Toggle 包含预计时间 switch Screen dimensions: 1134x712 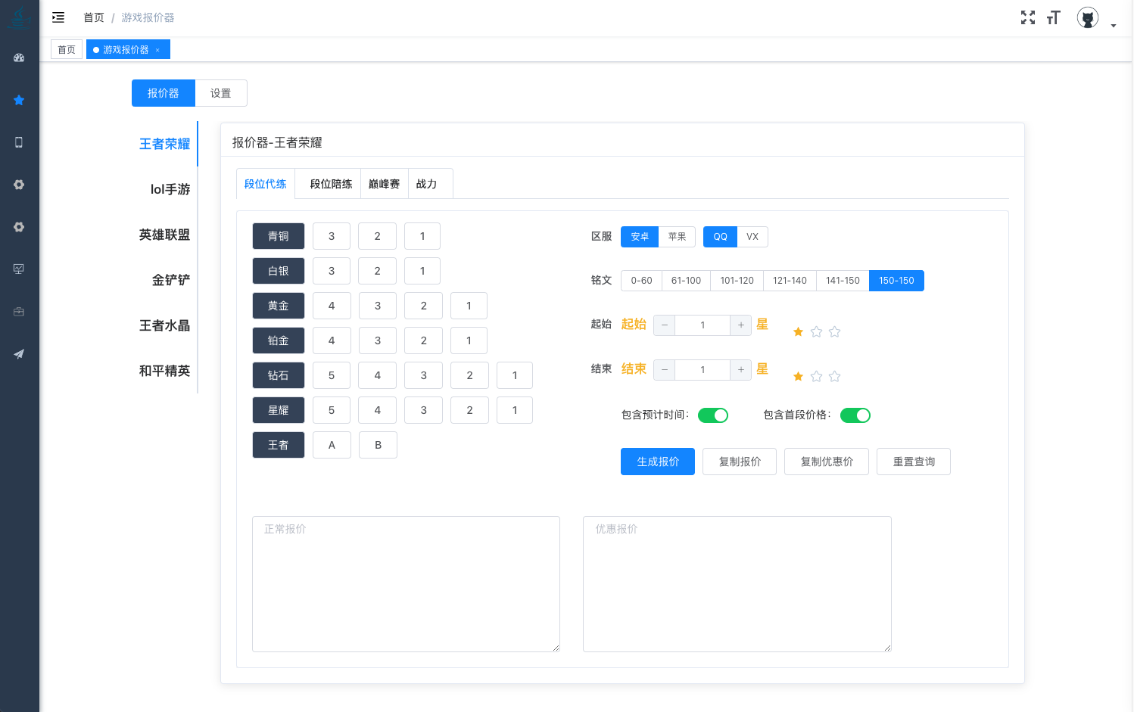click(x=713, y=415)
